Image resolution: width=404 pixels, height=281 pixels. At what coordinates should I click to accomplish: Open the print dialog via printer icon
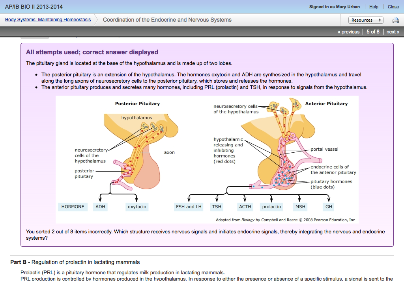point(396,20)
